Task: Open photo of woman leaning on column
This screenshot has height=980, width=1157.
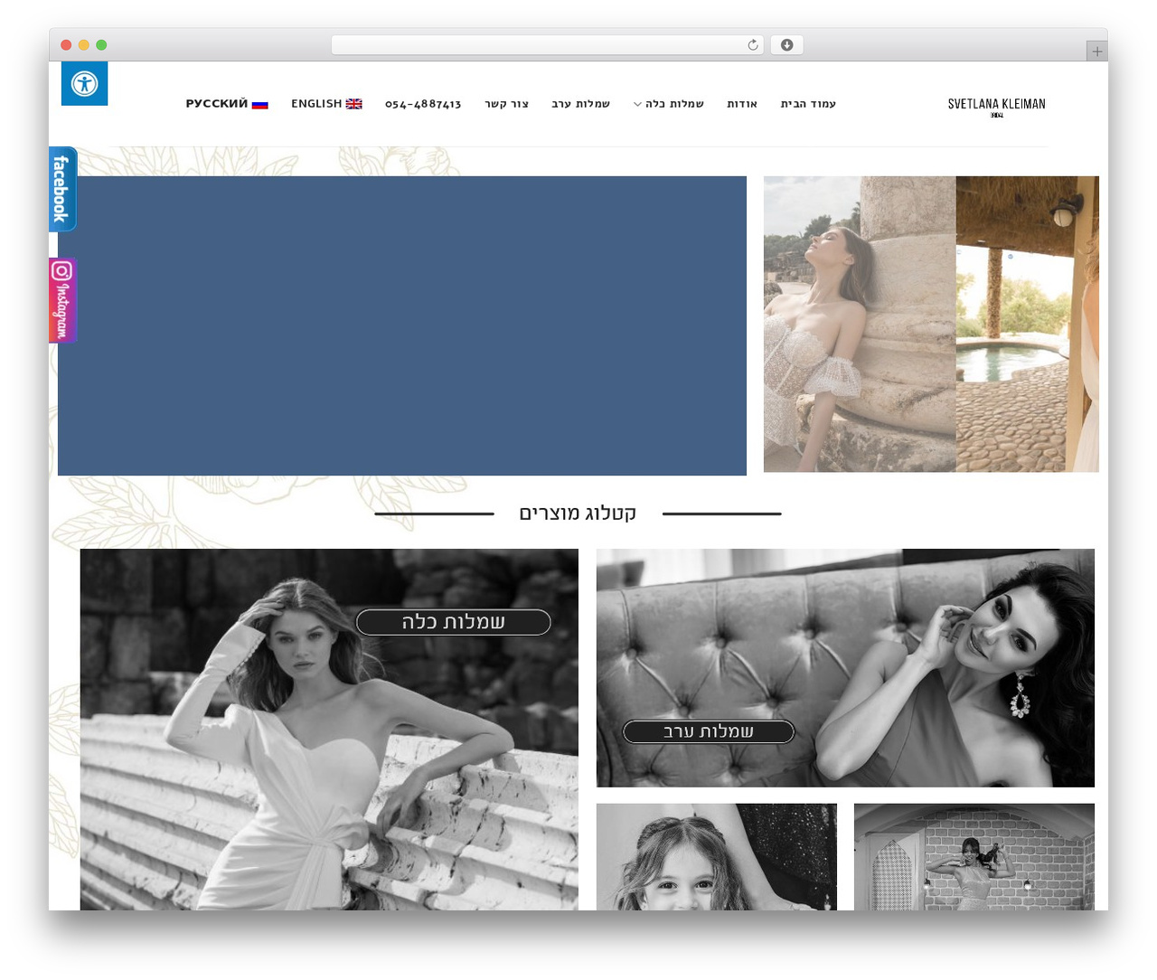Action: [860, 324]
